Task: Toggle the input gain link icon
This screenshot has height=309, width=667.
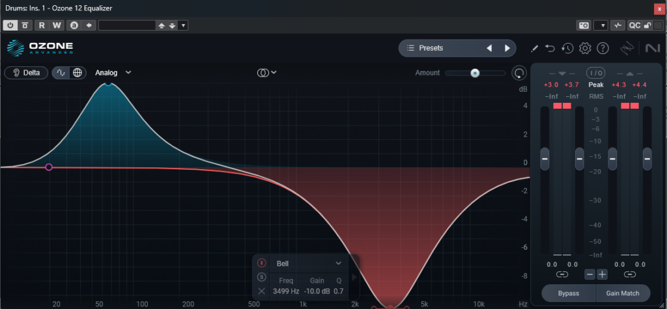Action: point(562,274)
